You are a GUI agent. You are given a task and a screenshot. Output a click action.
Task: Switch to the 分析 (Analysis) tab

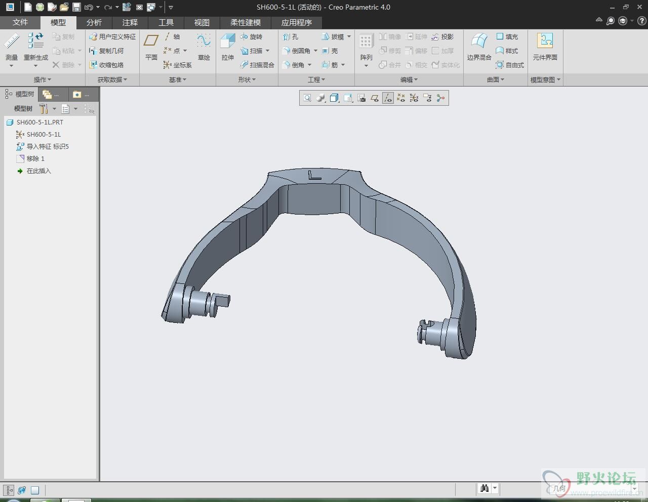[94, 22]
